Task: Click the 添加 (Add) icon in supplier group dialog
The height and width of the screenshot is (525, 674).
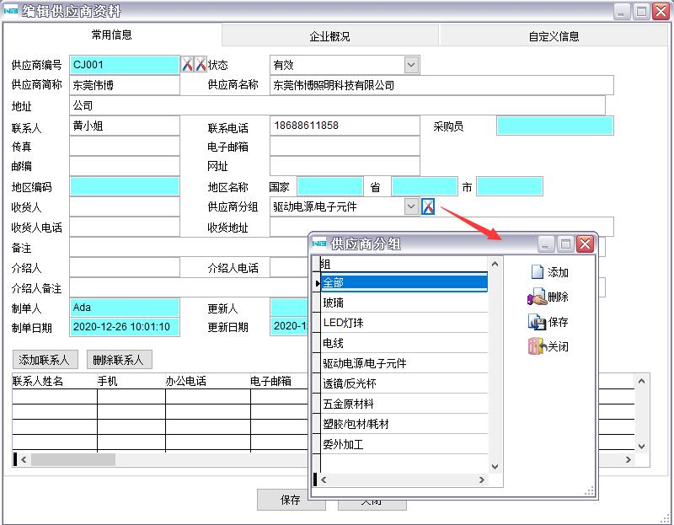Action: [537, 272]
